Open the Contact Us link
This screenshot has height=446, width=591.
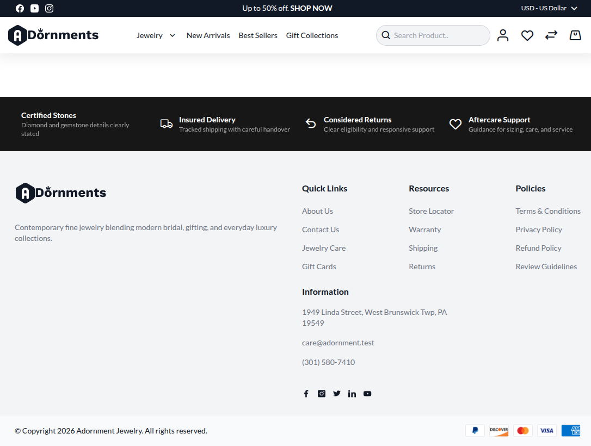tap(321, 230)
